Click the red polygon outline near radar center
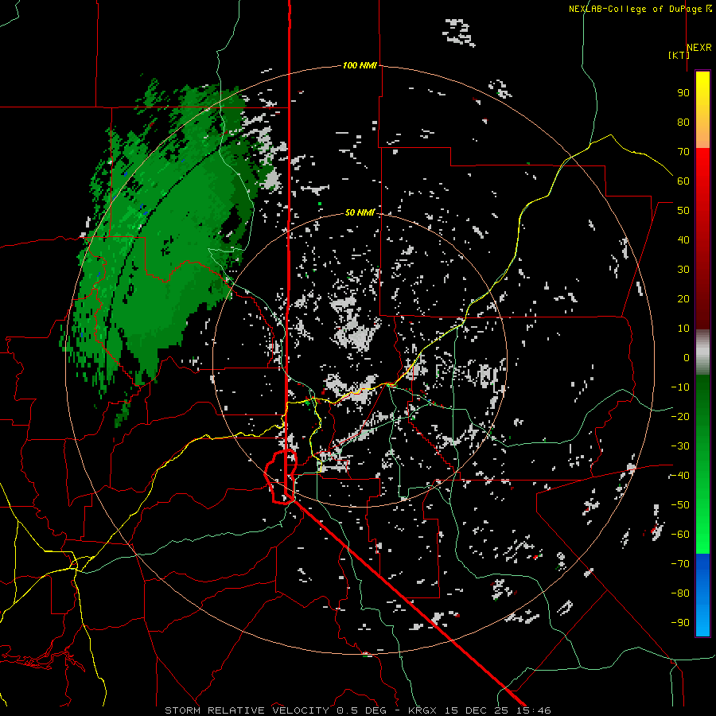Screen dimensions: 716x716 click(280, 477)
